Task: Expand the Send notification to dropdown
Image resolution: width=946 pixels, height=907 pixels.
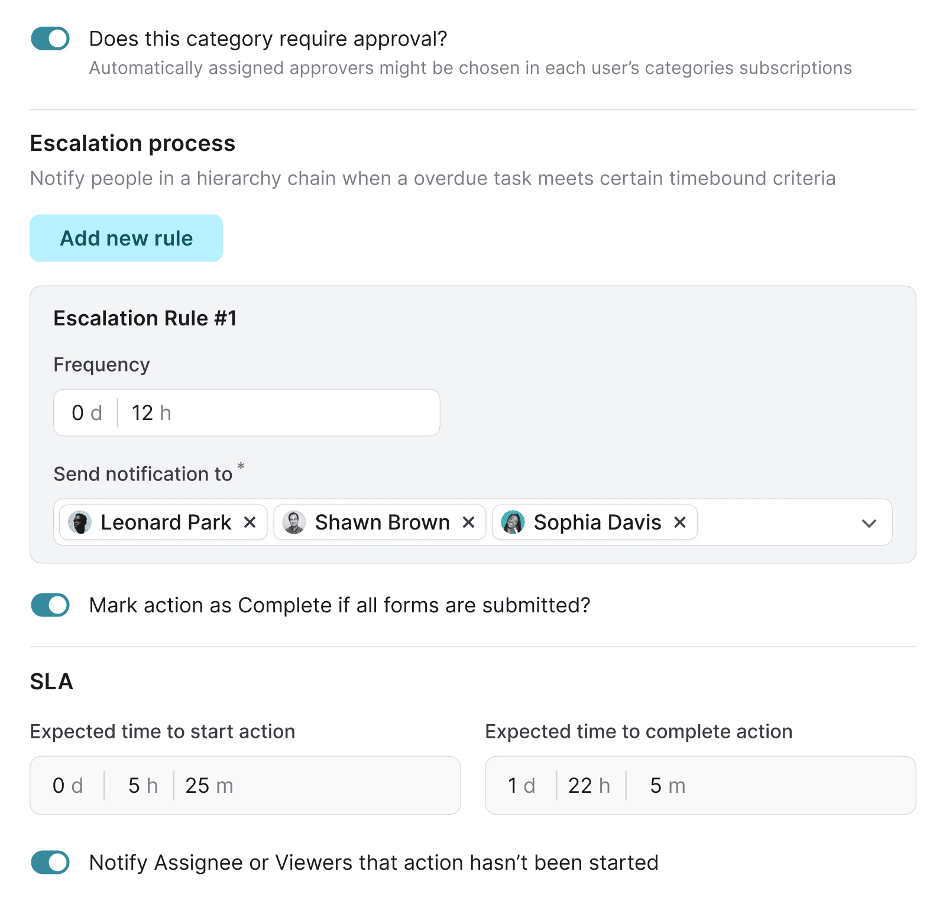Action: click(869, 523)
